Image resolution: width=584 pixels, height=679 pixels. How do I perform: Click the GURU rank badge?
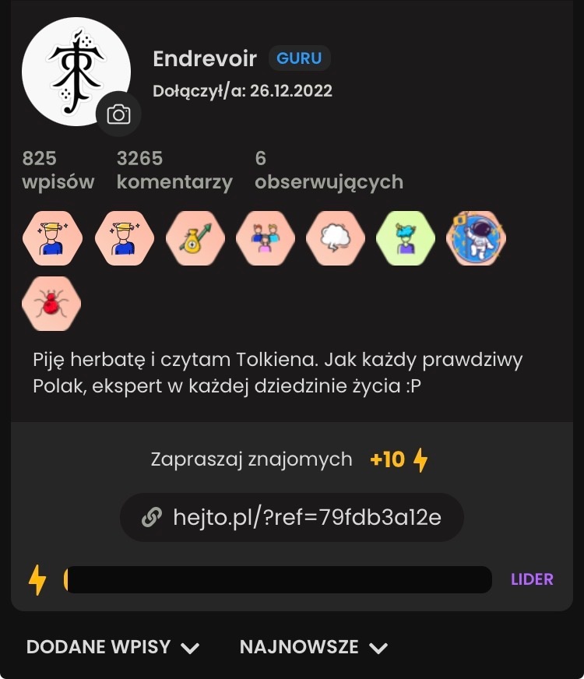click(x=299, y=58)
